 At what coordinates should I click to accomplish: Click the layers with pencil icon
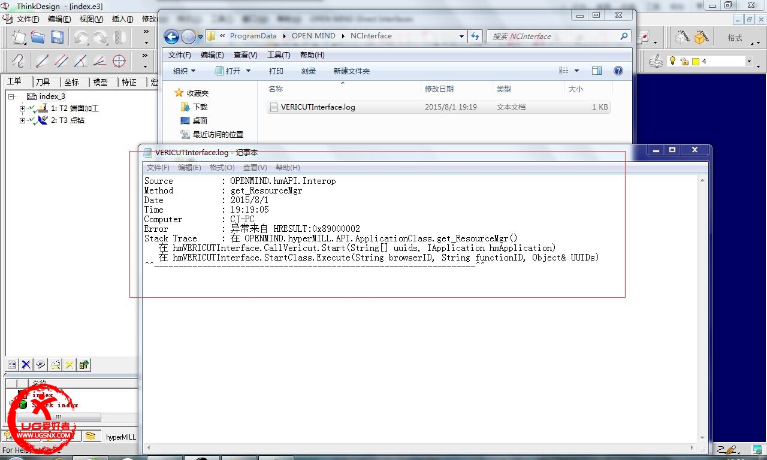click(657, 61)
